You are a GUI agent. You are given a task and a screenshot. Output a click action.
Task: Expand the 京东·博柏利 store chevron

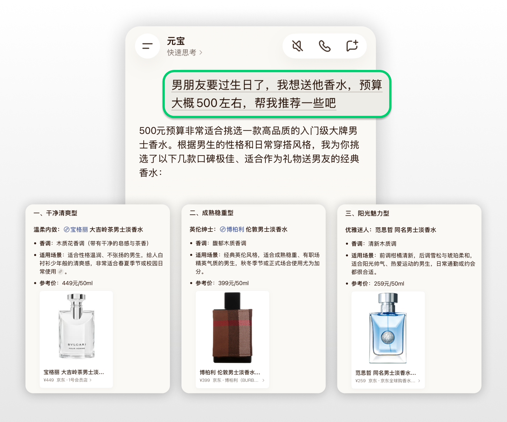point(263,380)
